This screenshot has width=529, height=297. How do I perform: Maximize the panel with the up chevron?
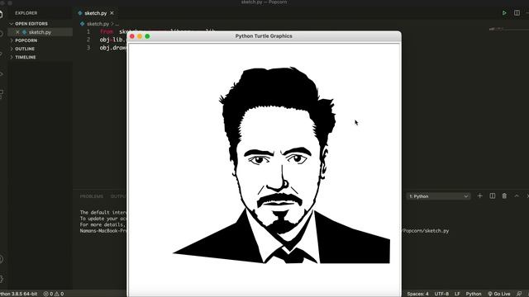[517, 196]
